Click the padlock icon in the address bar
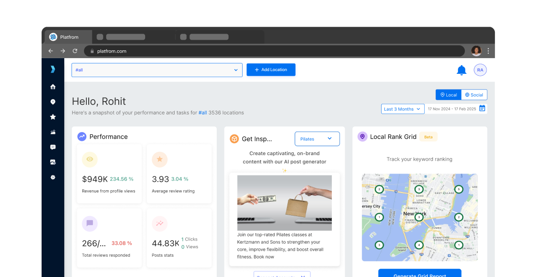Screen dimensions: 536x277 [x=92, y=51]
